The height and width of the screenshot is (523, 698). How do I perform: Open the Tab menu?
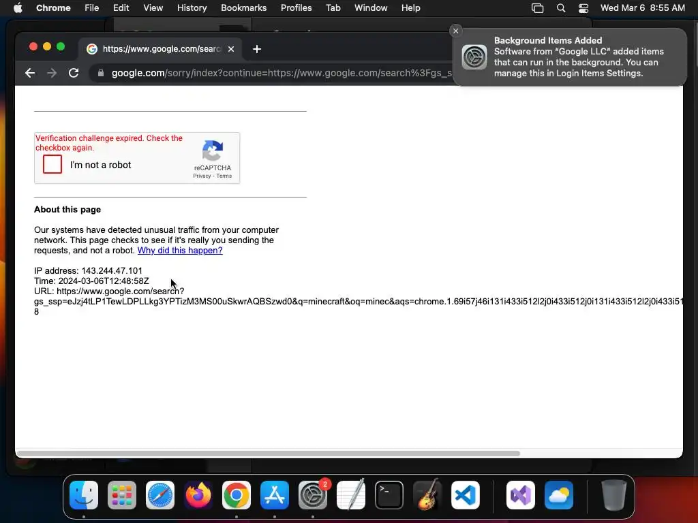tap(333, 8)
